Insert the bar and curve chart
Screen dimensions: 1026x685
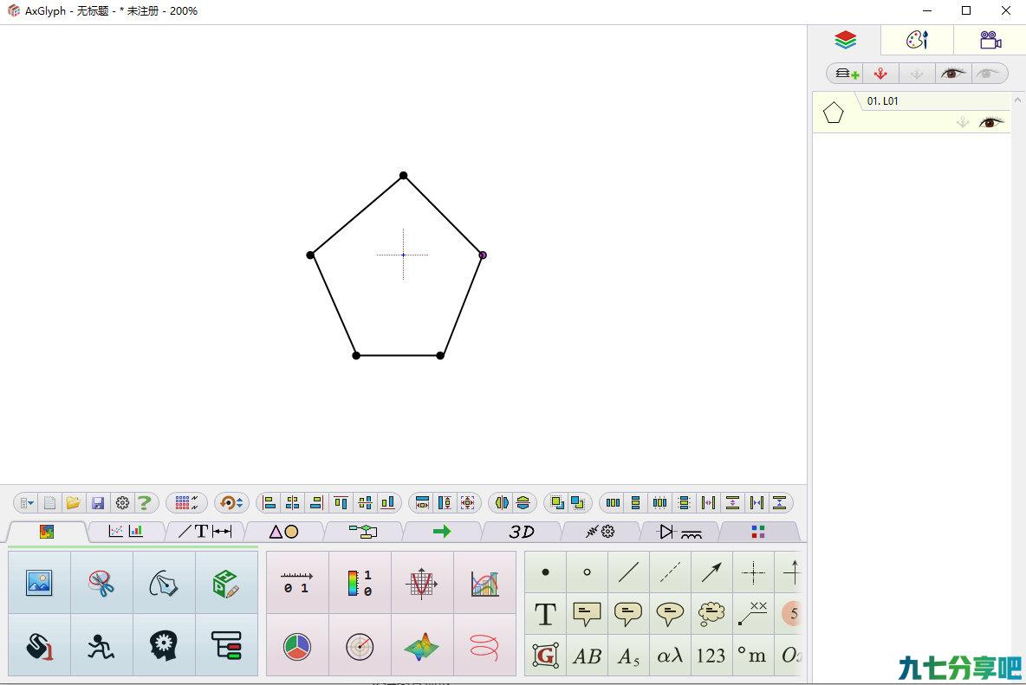click(x=485, y=582)
